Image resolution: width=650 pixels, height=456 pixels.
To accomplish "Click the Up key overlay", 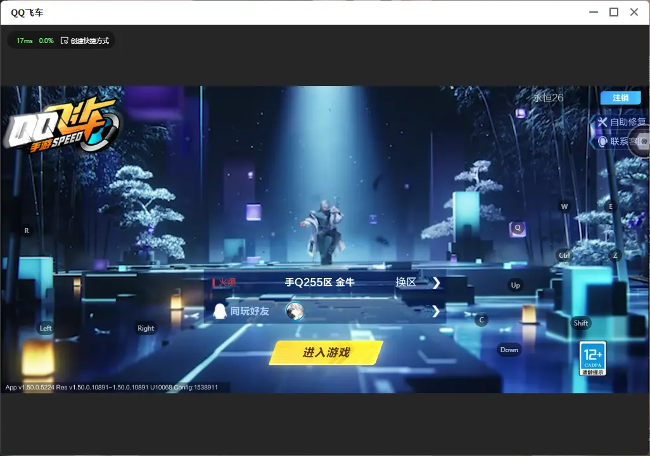I will point(515,285).
